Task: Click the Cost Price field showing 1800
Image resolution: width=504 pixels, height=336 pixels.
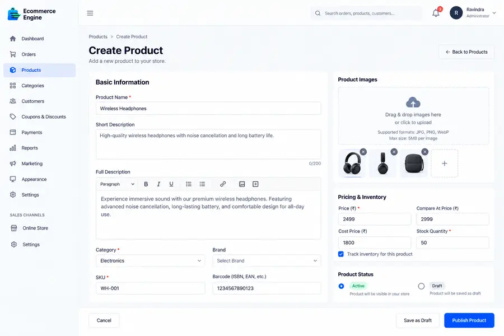Action: click(375, 242)
